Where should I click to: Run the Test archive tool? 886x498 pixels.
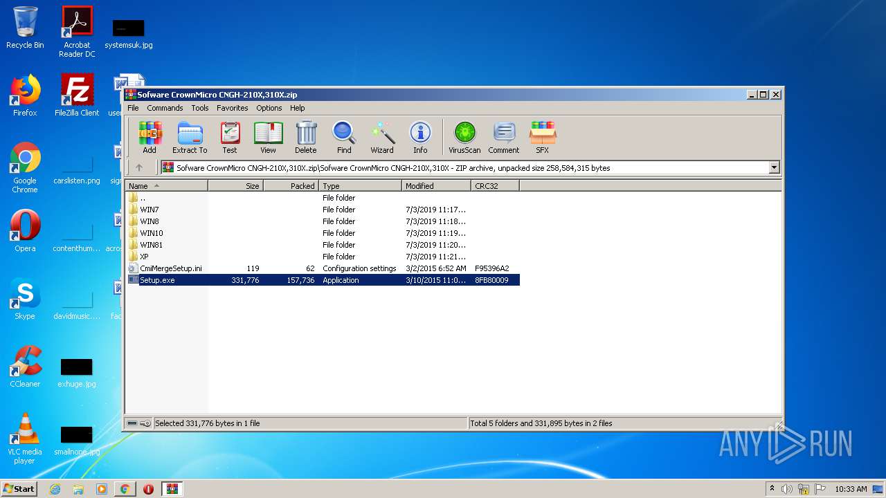pyautogui.click(x=230, y=137)
